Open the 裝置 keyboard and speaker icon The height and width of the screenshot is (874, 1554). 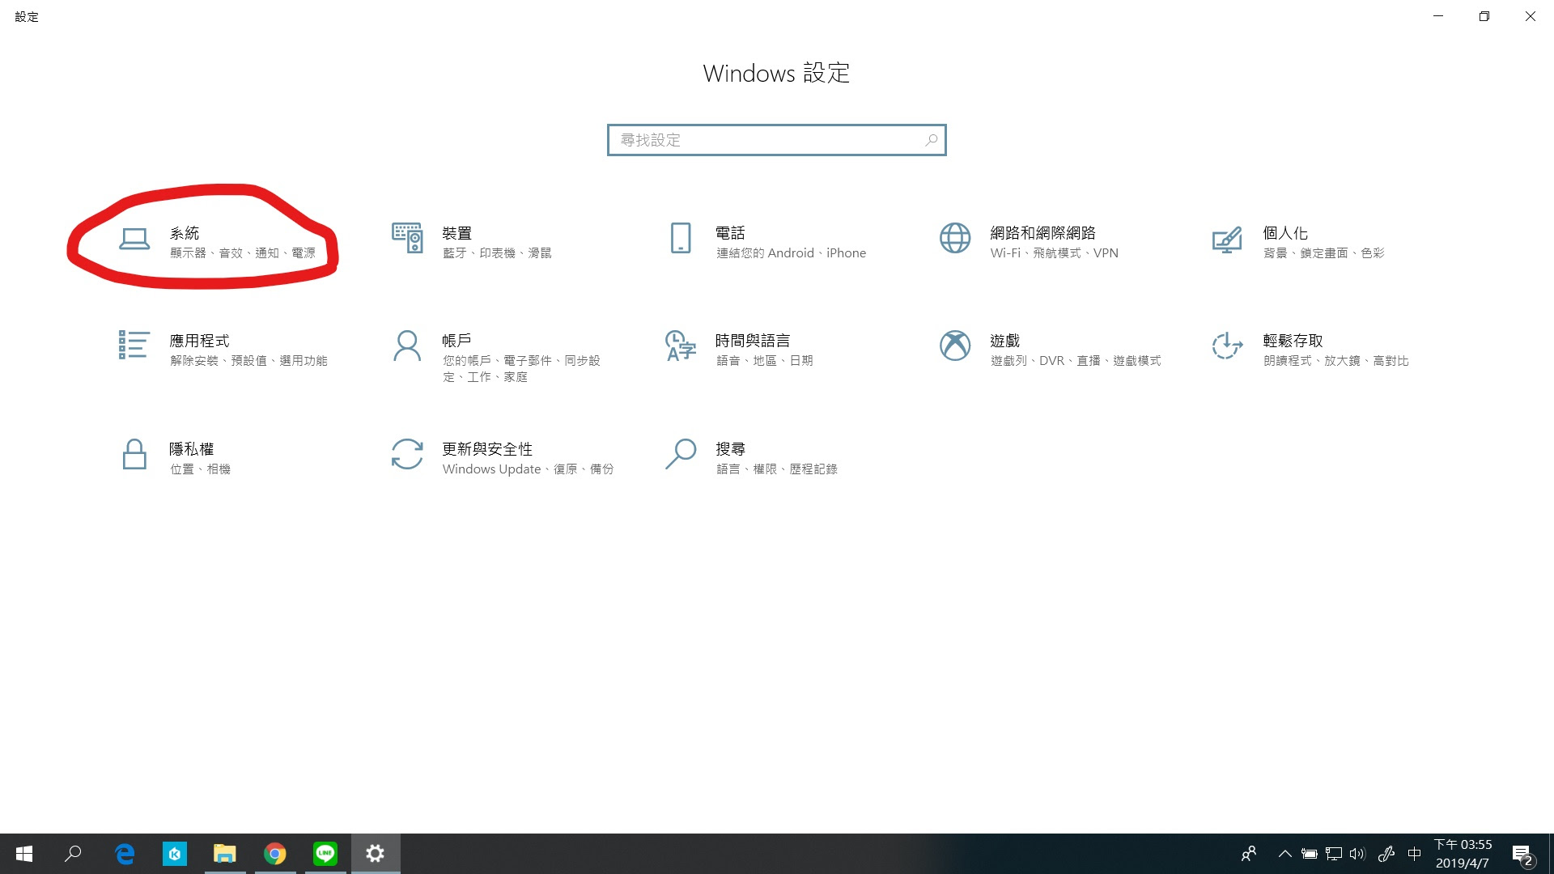click(x=407, y=238)
